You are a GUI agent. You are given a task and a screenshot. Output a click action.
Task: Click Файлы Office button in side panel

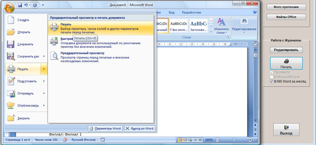coord(286,17)
